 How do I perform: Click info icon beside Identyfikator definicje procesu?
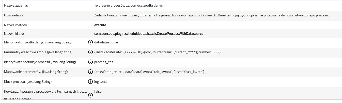tap(90, 62)
